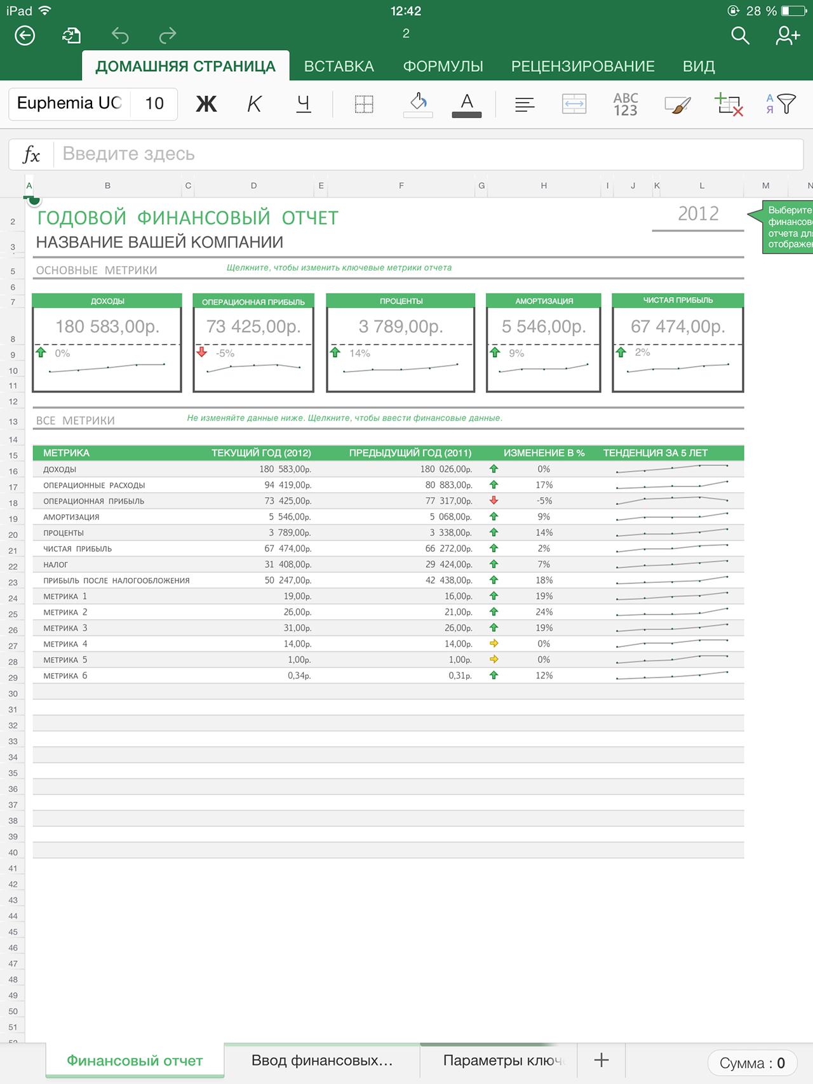Viewport: 813px width, 1084px height.
Task: Tap the share/add person icon
Action: [x=788, y=36]
